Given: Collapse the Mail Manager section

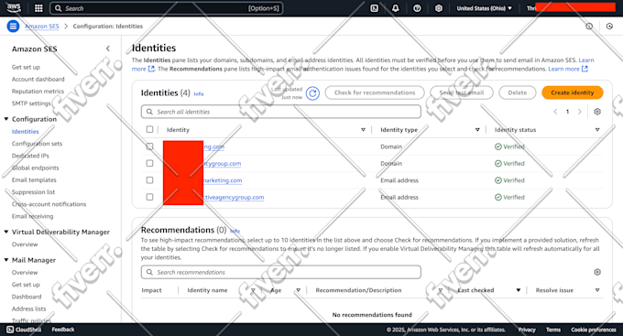Looking at the screenshot, I should pyautogui.click(x=6, y=260).
